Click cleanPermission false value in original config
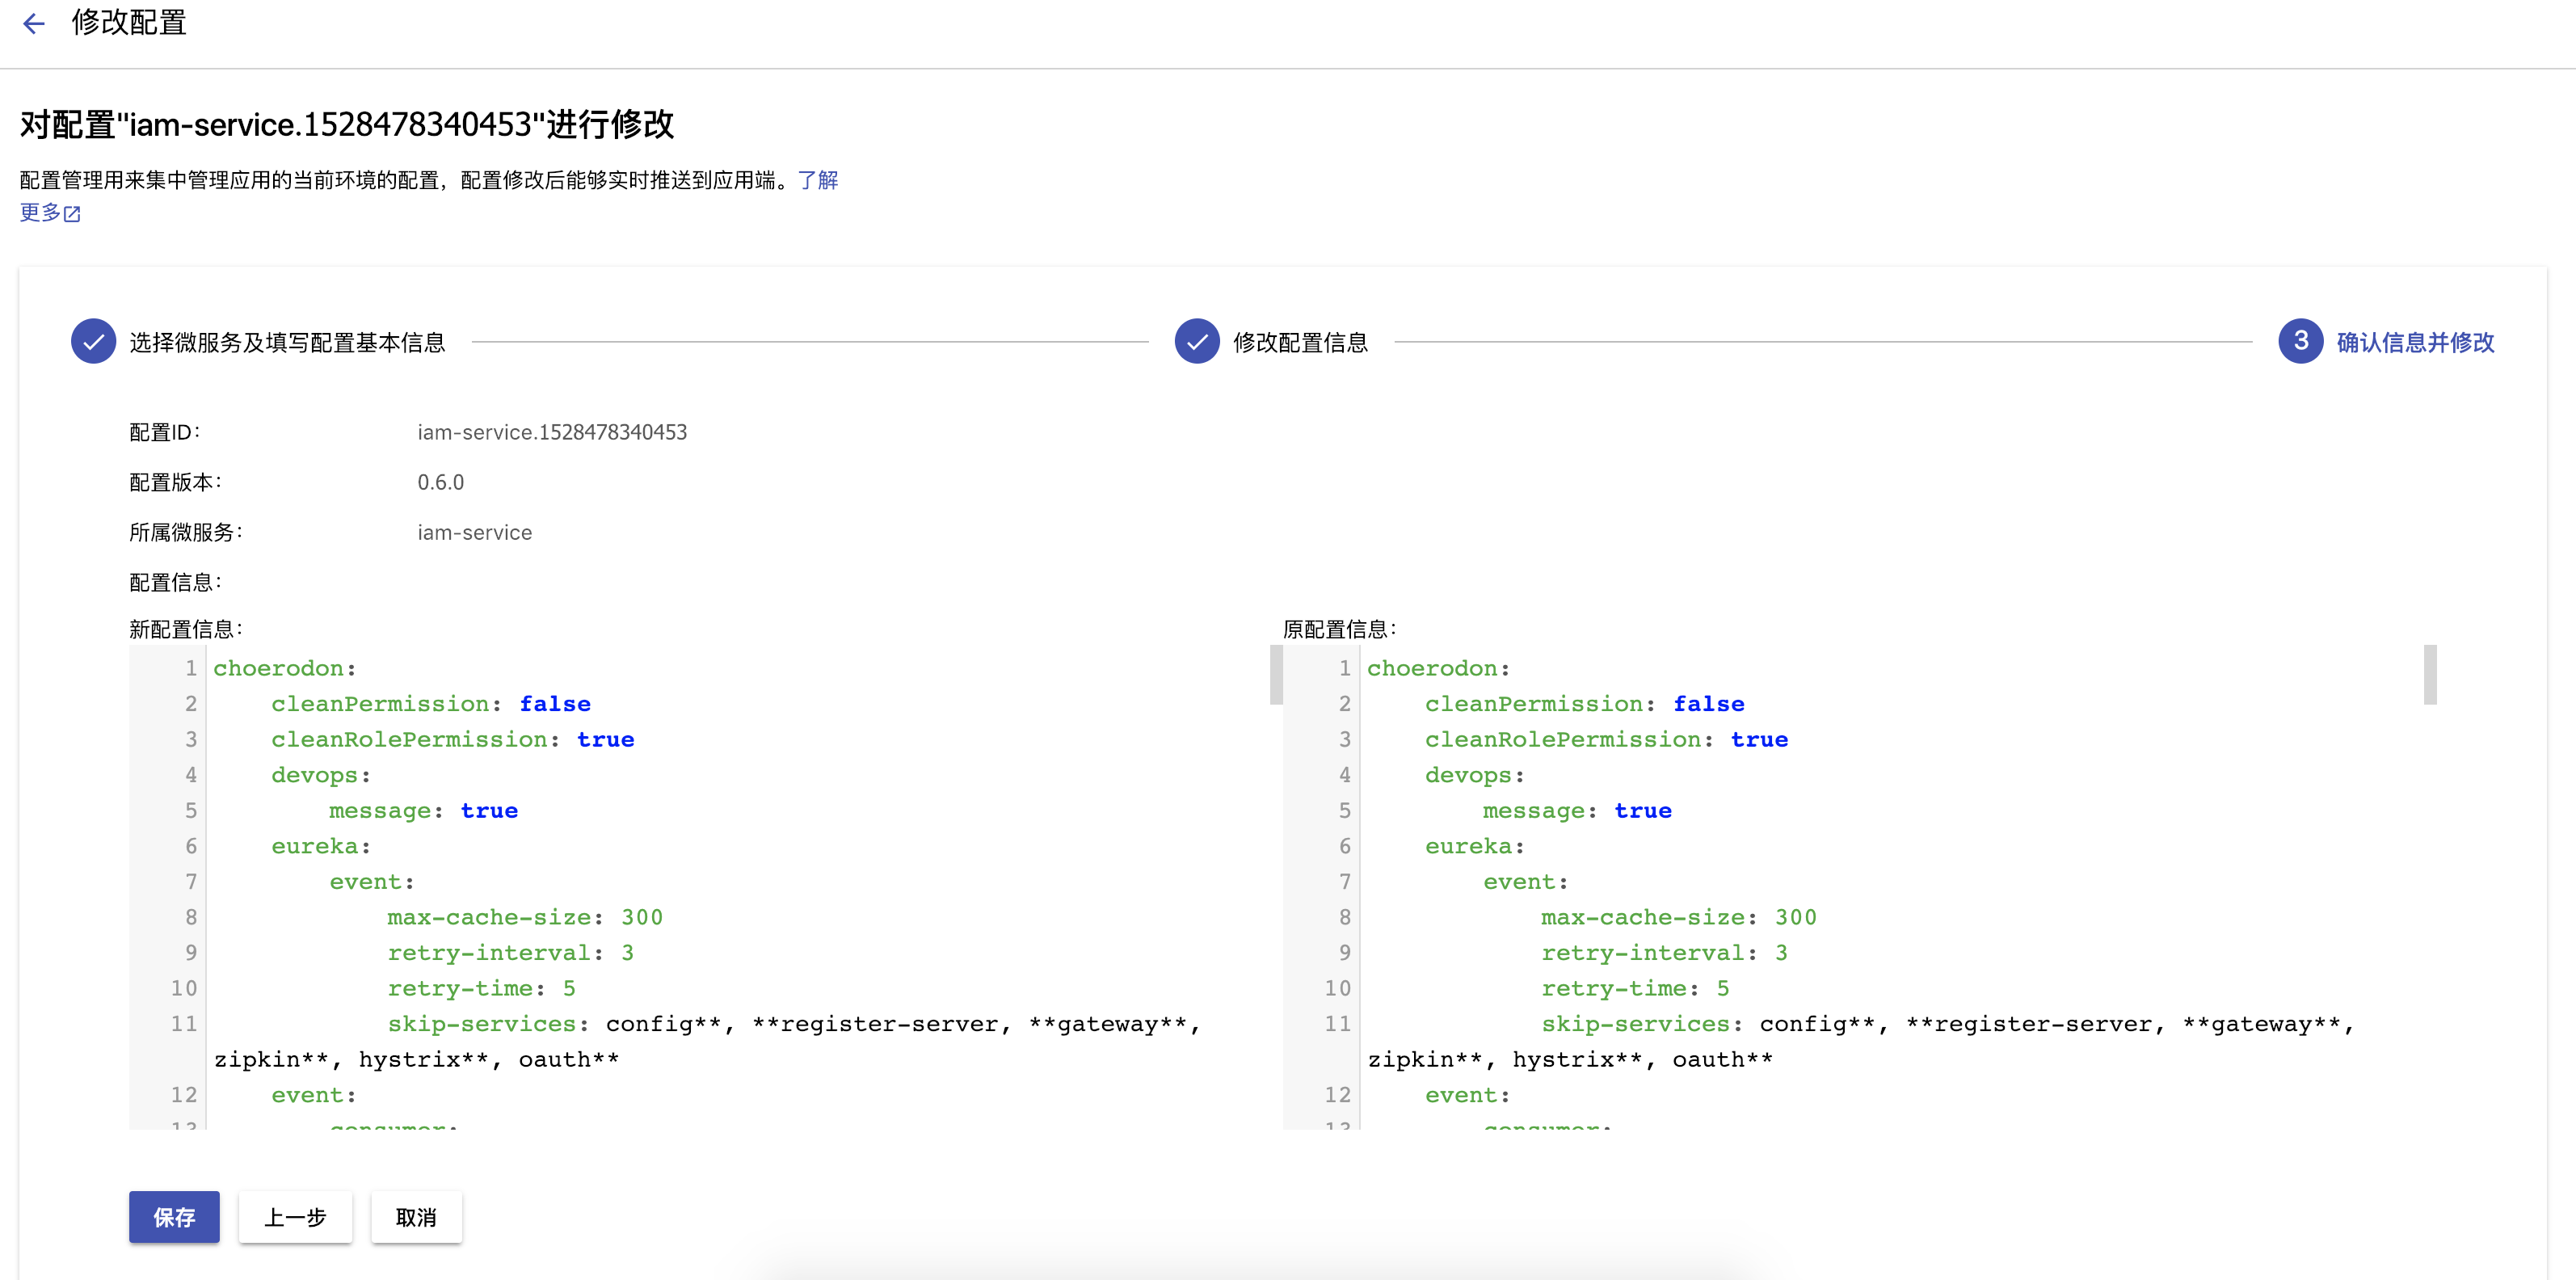2576x1280 pixels. point(1708,704)
